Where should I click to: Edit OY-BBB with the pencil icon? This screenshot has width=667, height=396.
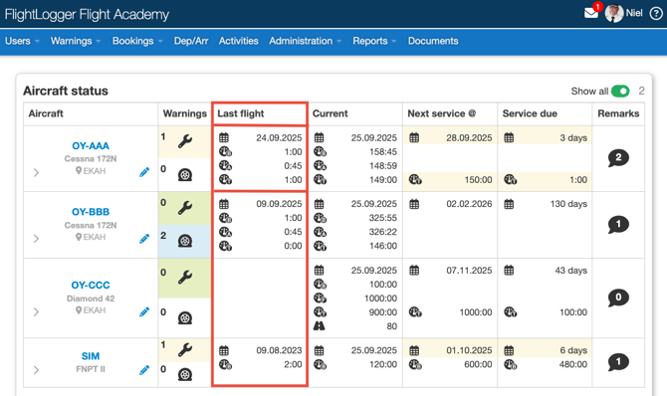pyautogui.click(x=144, y=239)
